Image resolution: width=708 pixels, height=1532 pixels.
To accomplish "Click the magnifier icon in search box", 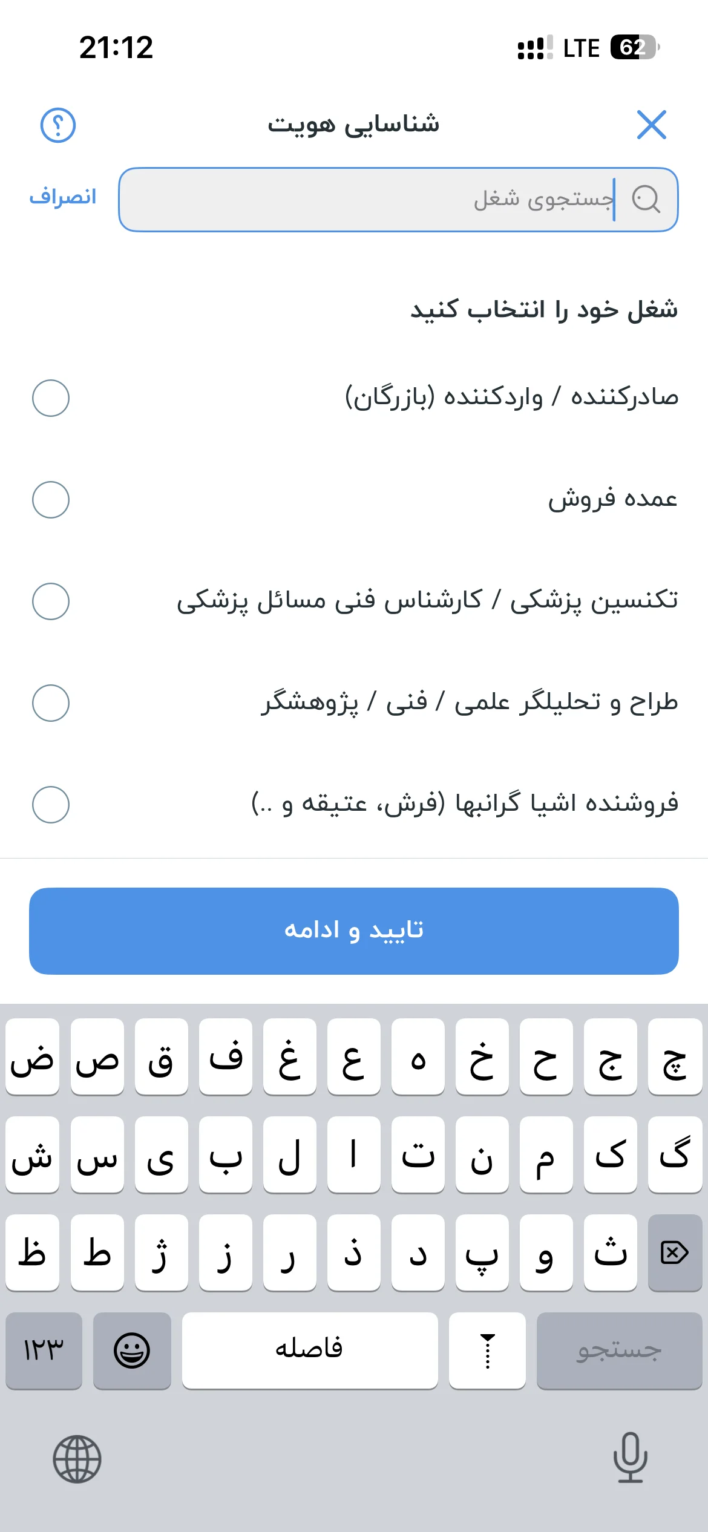I will (x=646, y=199).
